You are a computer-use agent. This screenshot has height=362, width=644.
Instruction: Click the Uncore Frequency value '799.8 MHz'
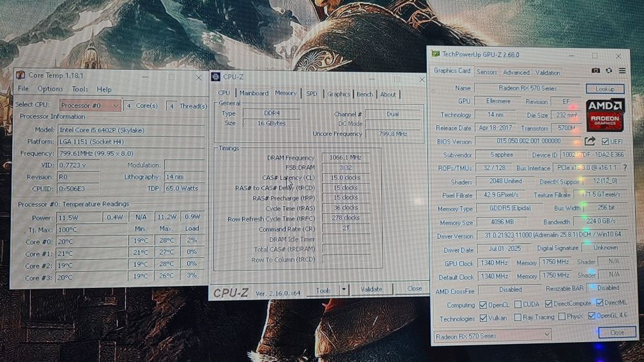(x=393, y=134)
